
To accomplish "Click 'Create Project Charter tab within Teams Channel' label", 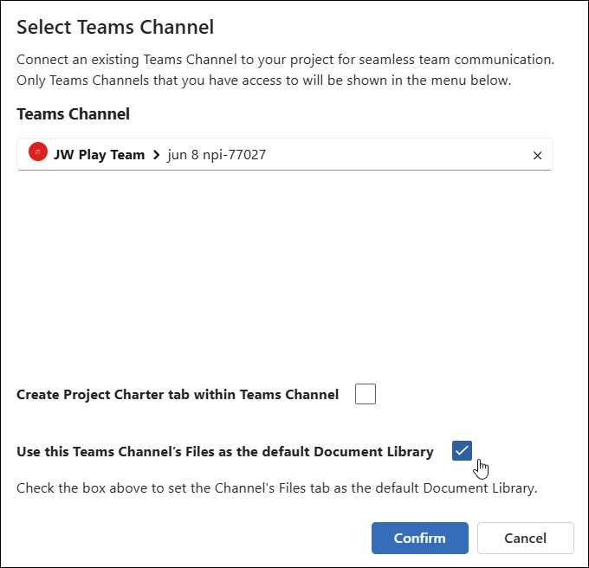I will click(178, 395).
